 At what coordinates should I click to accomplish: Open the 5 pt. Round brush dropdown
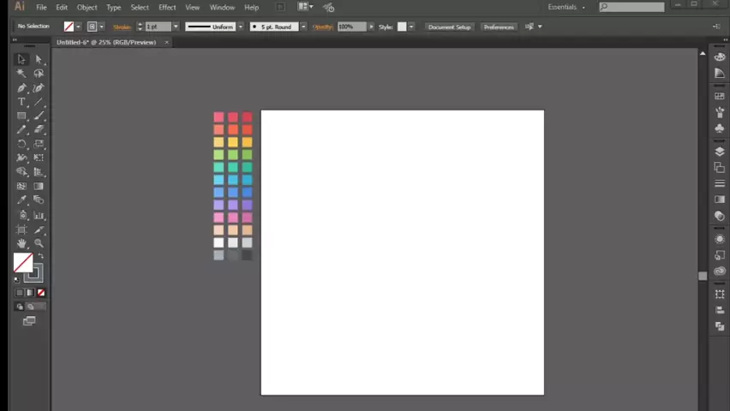[x=302, y=27]
